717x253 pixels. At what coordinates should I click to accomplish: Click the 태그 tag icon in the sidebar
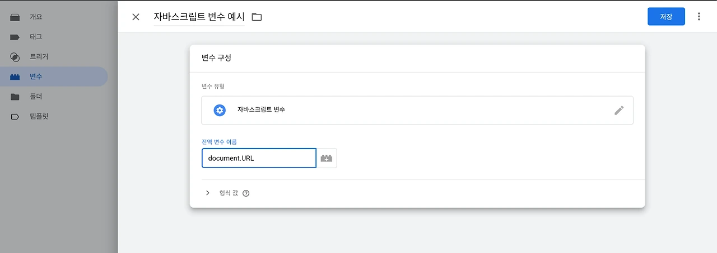pyautogui.click(x=15, y=37)
